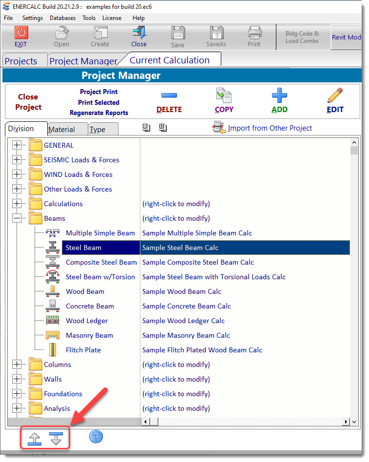
Task: Expand the Foundations folder
Action: click(x=17, y=394)
